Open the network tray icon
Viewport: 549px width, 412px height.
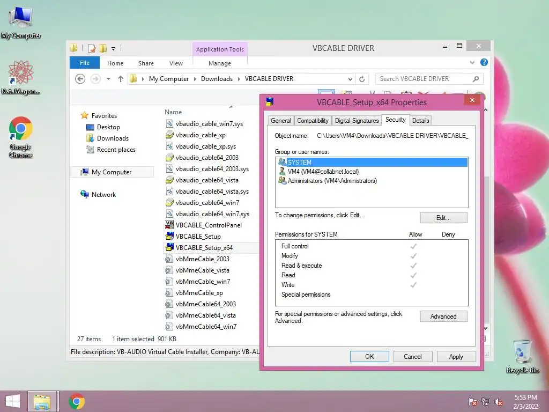[x=486, y=402]
